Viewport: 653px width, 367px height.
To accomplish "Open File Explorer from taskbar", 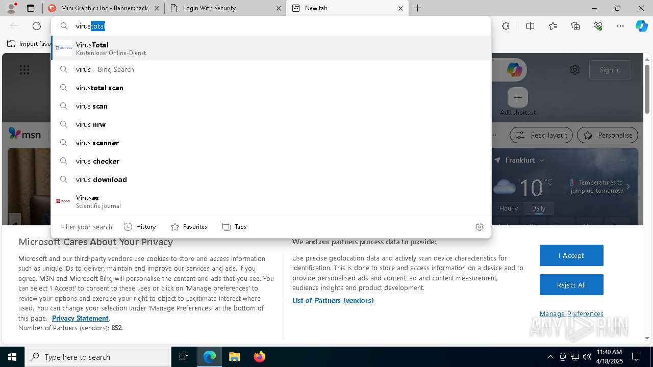I will click(x=234, y=357).
